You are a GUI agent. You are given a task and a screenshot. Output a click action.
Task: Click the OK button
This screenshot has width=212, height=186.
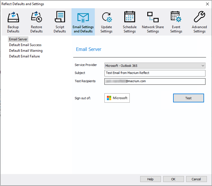click(173, 179)
